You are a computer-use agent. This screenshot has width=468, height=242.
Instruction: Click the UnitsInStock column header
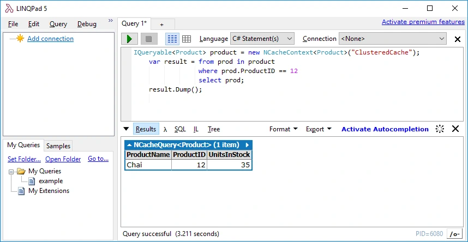click(x=229, y=155)
